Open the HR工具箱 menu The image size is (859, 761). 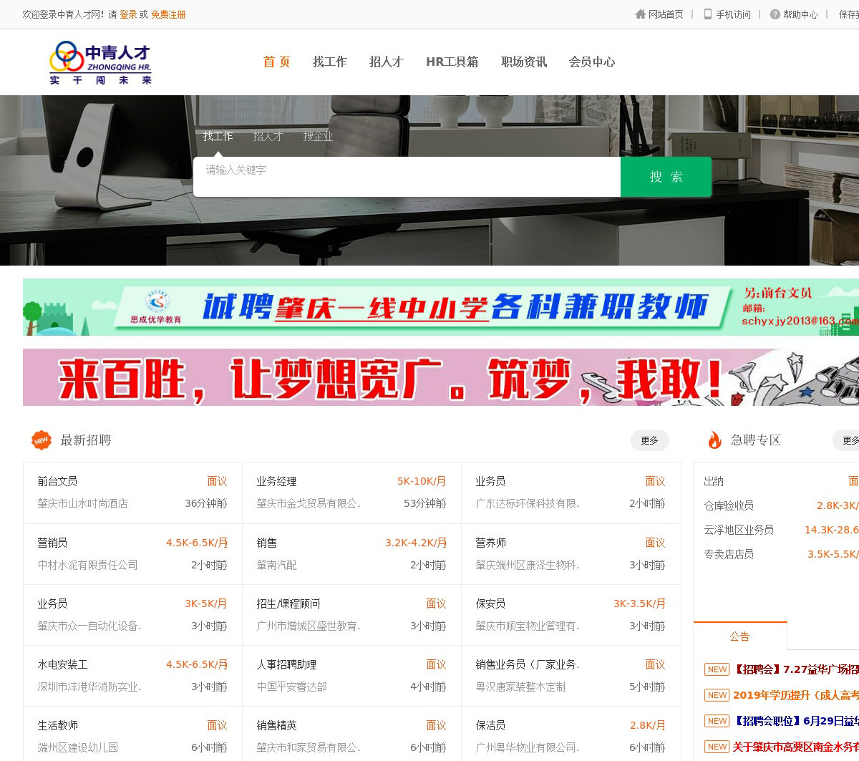452,62
